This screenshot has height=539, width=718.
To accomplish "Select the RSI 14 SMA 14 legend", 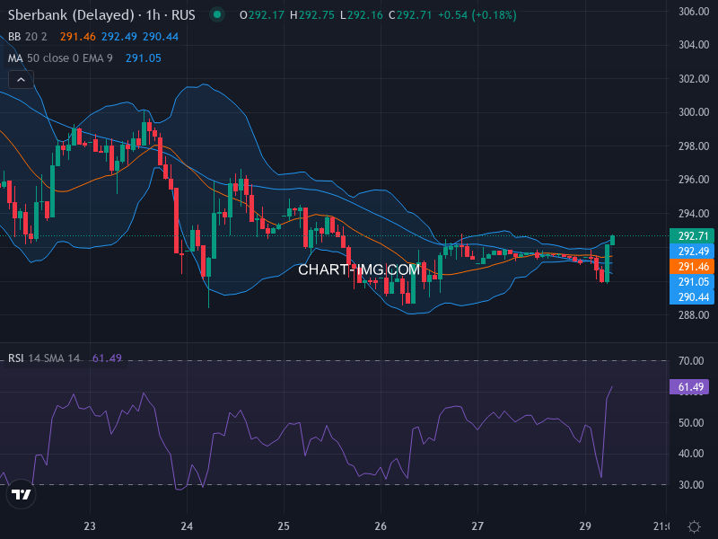I will [x=44, y=358].
